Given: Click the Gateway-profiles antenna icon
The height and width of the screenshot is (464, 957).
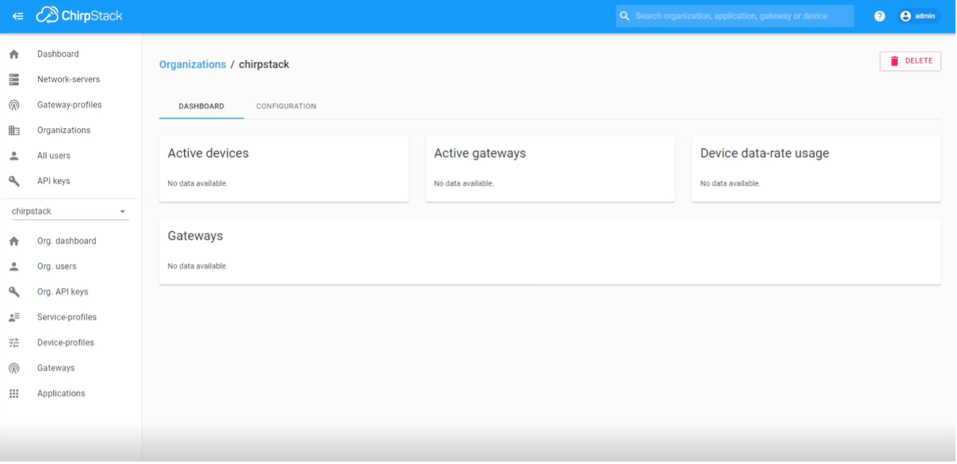Looking at the screenshot, I should (14, 105).
